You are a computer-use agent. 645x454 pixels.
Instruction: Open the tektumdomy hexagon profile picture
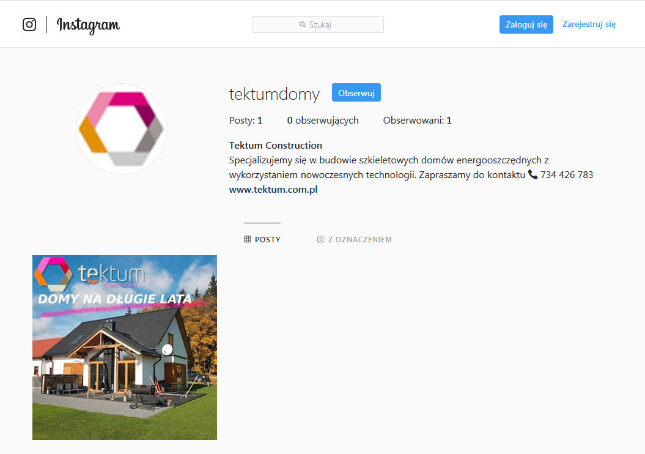pyautogui.click(x=122, y=129)
